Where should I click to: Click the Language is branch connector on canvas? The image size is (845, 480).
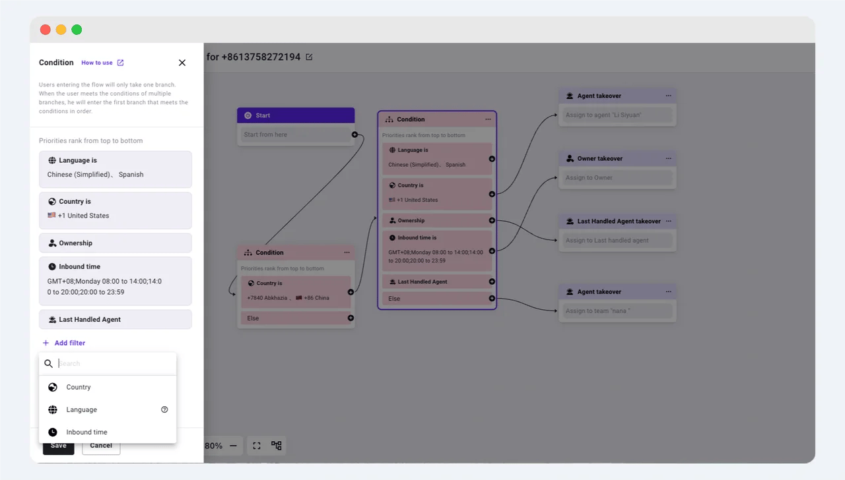pos(492,159)
